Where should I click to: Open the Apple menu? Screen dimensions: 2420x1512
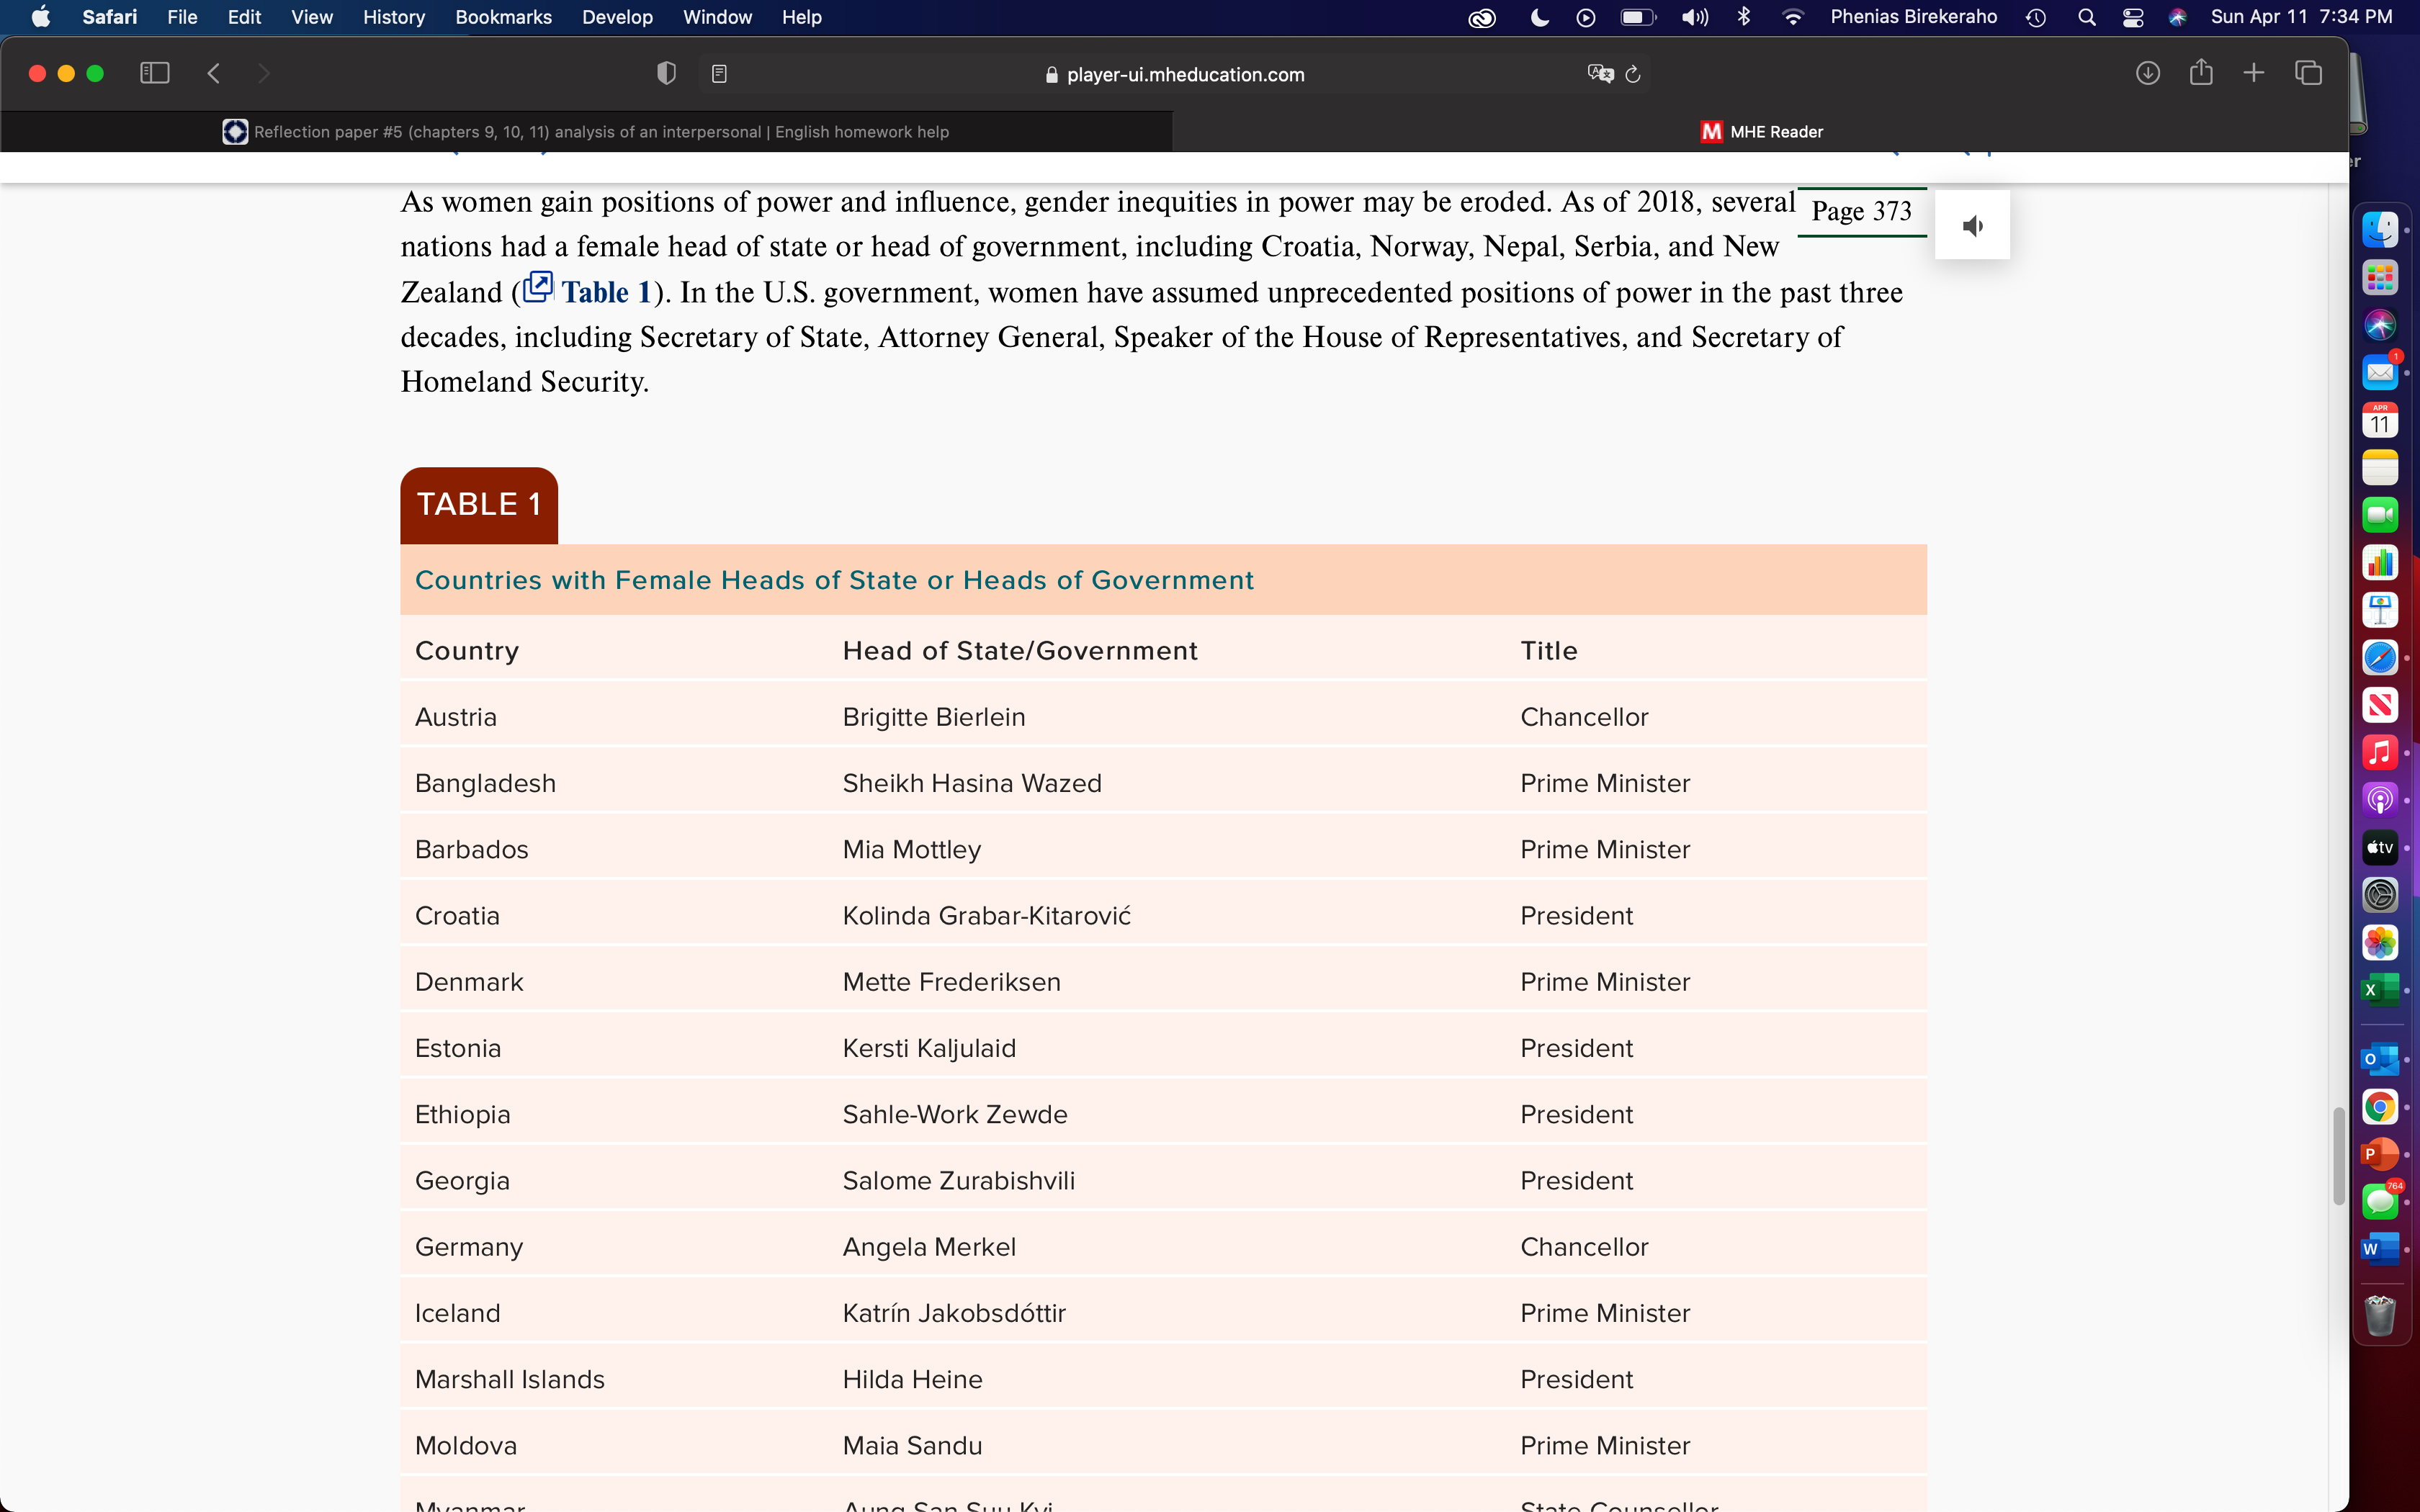[40, 17]
